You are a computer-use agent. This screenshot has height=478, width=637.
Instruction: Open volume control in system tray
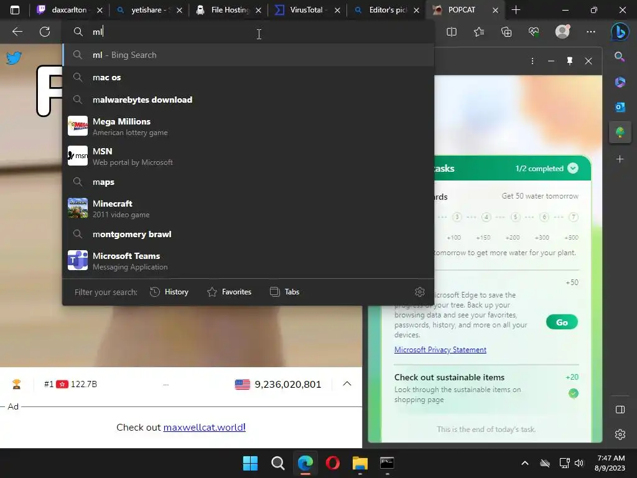579,463
